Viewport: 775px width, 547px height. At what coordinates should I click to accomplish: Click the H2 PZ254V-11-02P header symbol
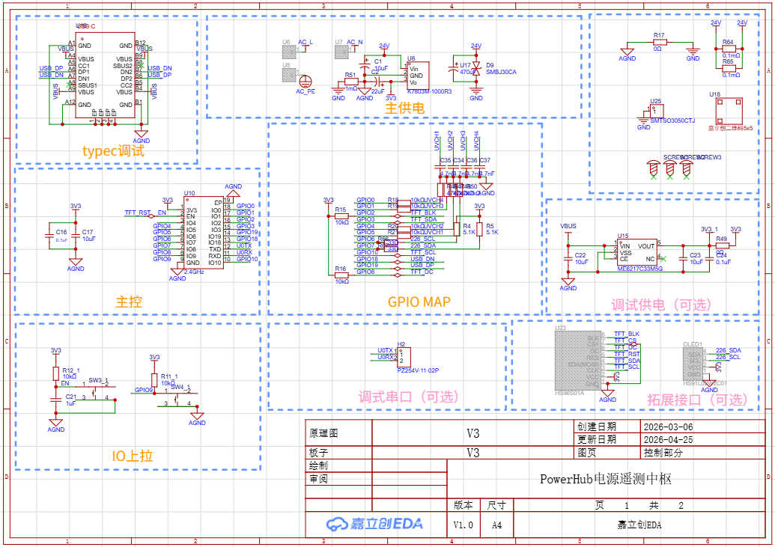click(x=404, y=357)
